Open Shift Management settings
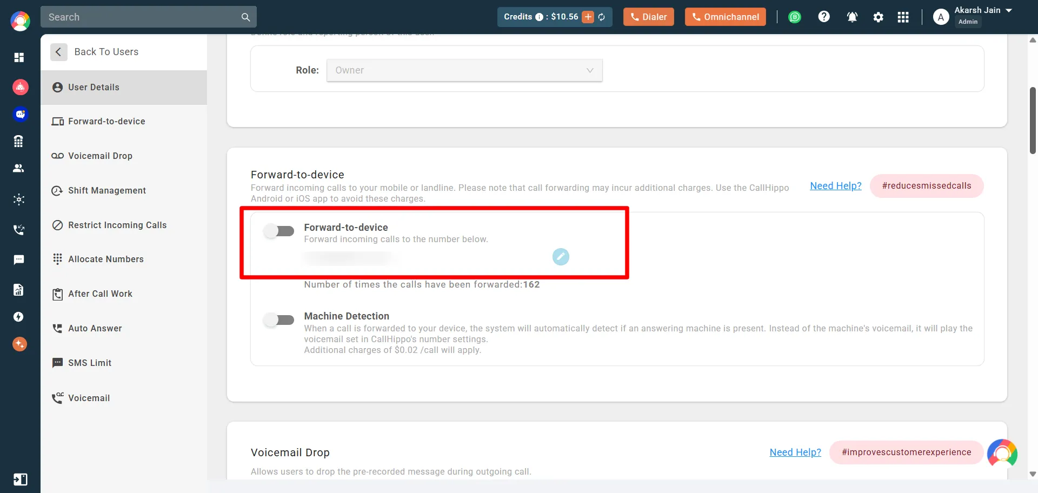 (107, 190)
